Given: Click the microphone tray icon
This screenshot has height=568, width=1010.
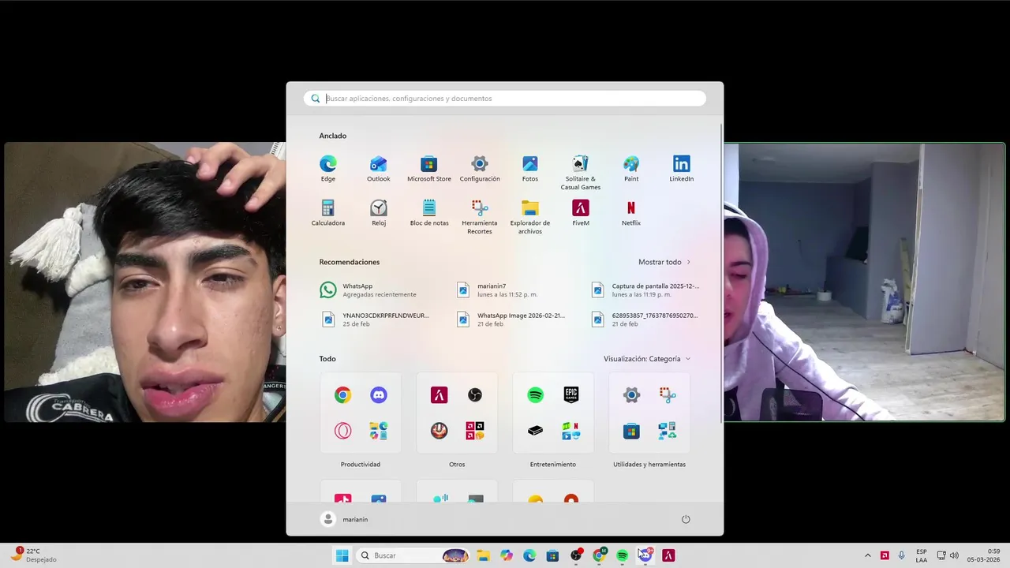Looking at the screenshot, I should [x=902, y=555].
